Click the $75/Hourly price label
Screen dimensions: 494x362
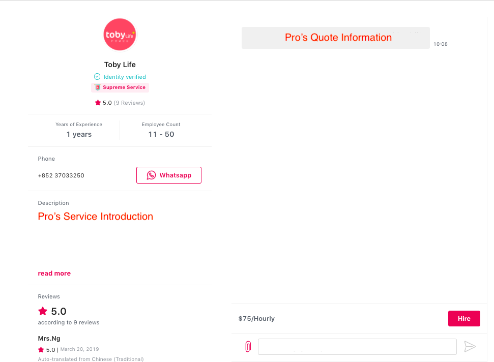point(256,319)
